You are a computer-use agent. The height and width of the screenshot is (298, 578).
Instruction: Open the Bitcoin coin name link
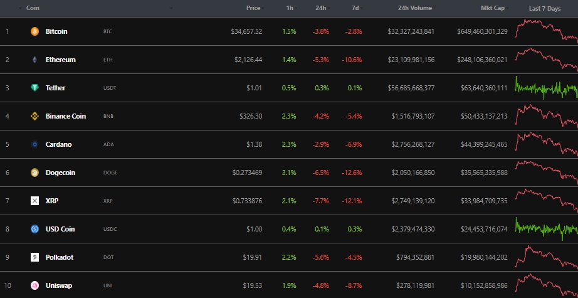(56, 31)
